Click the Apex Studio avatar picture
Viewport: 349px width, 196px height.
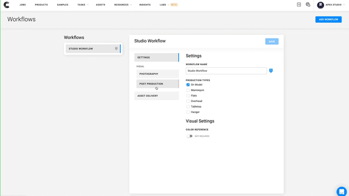[321, 5]
